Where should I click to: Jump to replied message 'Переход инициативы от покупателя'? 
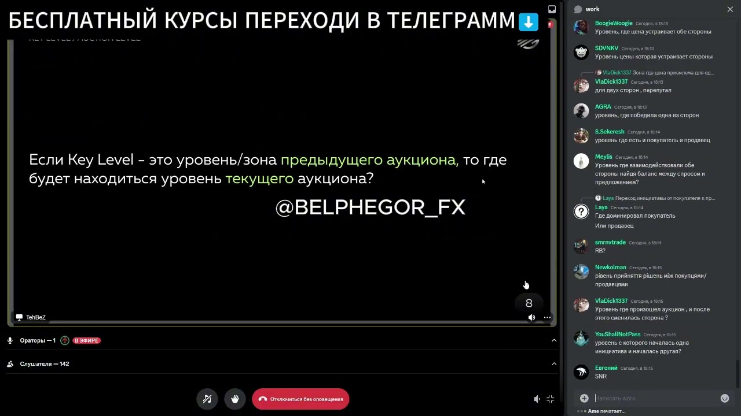tap(665, 198)
